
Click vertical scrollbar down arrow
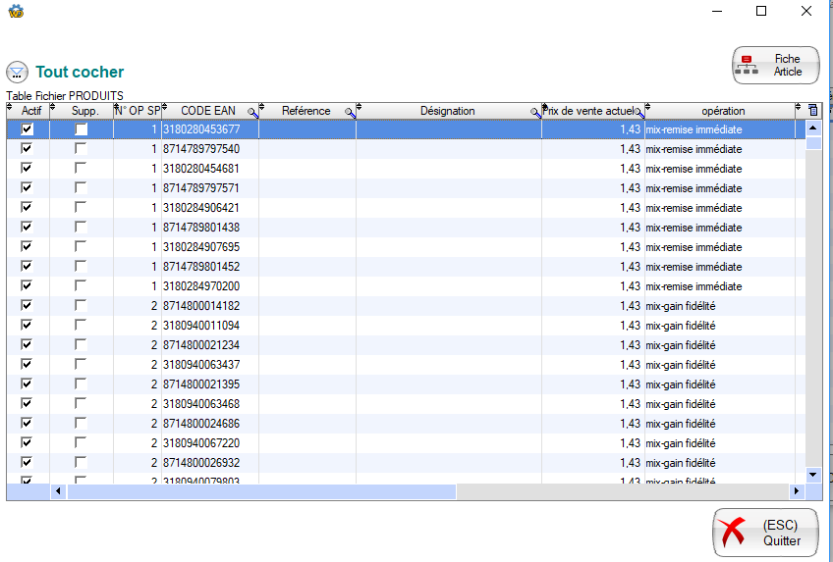812,474
